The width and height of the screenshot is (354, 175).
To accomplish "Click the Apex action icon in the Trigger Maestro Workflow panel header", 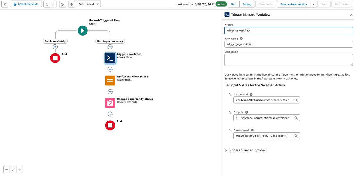I will 227,15.
